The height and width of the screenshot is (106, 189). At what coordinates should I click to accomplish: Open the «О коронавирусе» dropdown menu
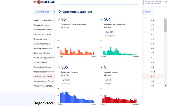pyautogui.click(x=42, y=12)
